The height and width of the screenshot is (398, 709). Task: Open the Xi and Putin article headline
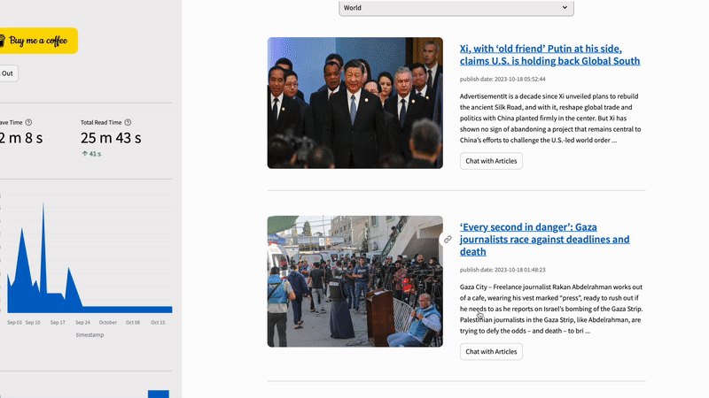[549, 55]
